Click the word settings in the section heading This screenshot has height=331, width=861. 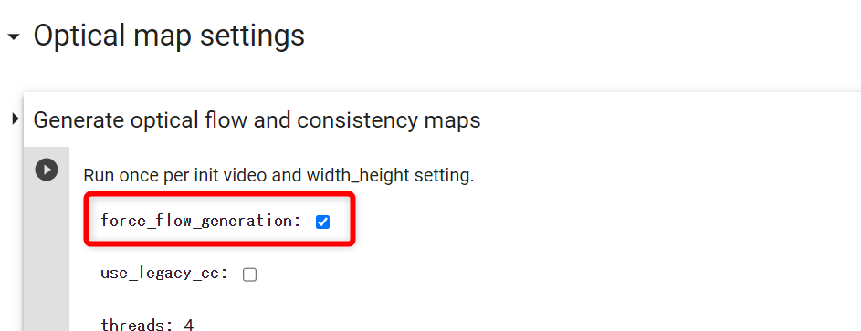[x=252, y=37]
